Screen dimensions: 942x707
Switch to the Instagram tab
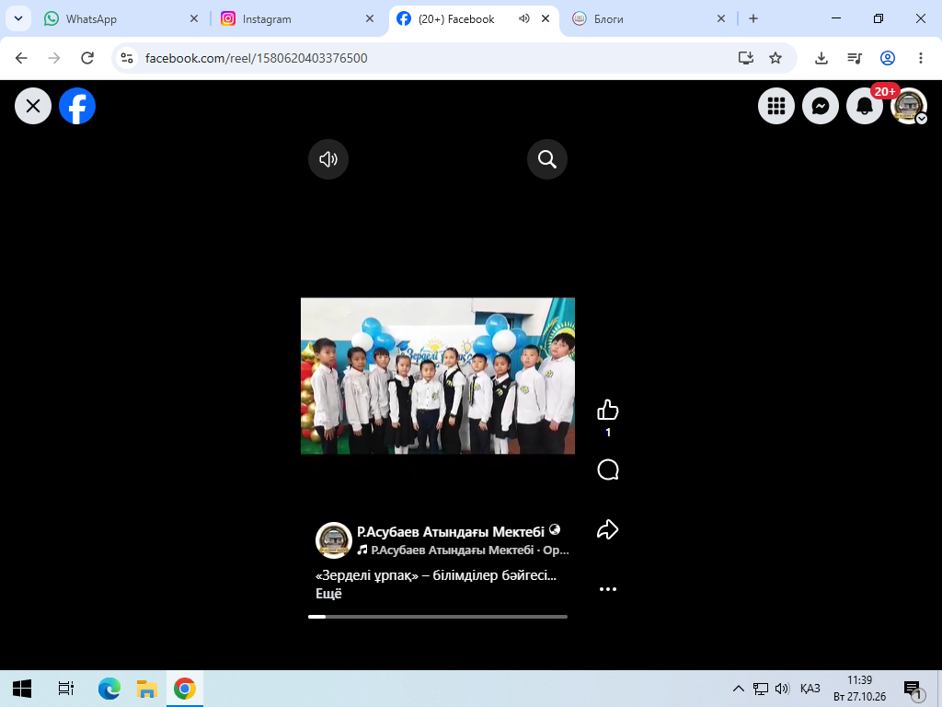click(297, 18)
